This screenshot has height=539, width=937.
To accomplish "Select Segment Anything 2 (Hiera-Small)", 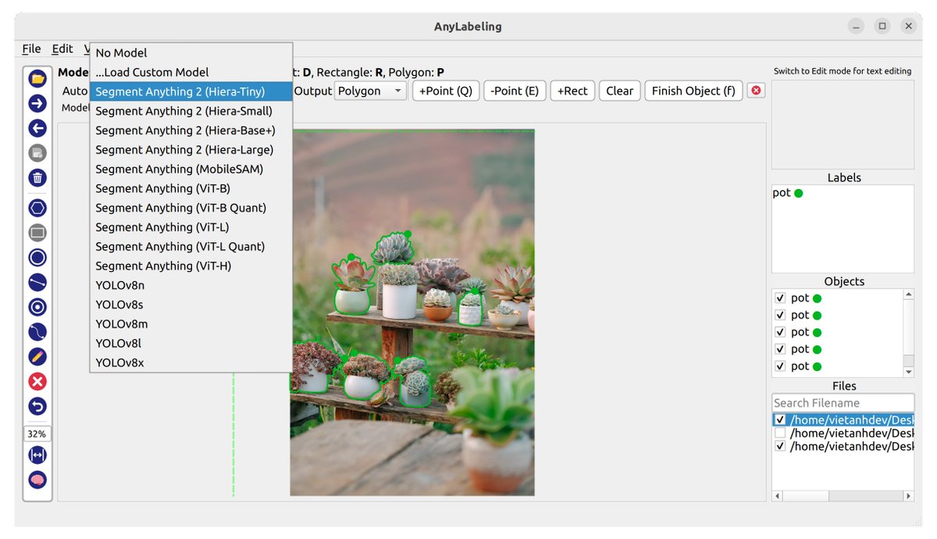I will [191, 111].
